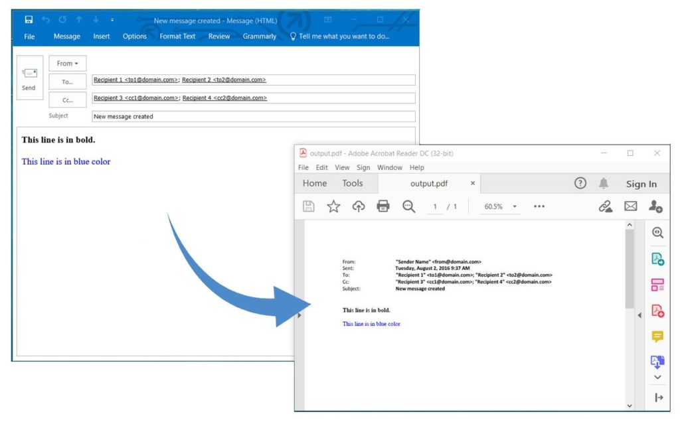Open the three-dots more tools menu
The height and width of the screenshot is (422, 680).
[539, 207]
